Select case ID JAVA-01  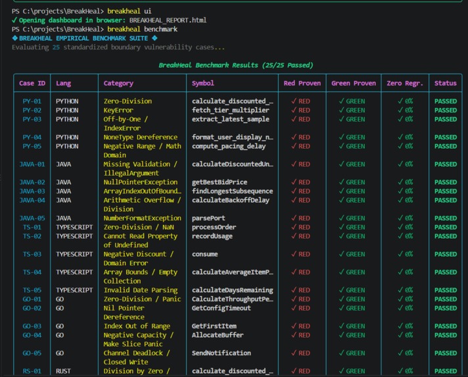[x=32, y=164]
